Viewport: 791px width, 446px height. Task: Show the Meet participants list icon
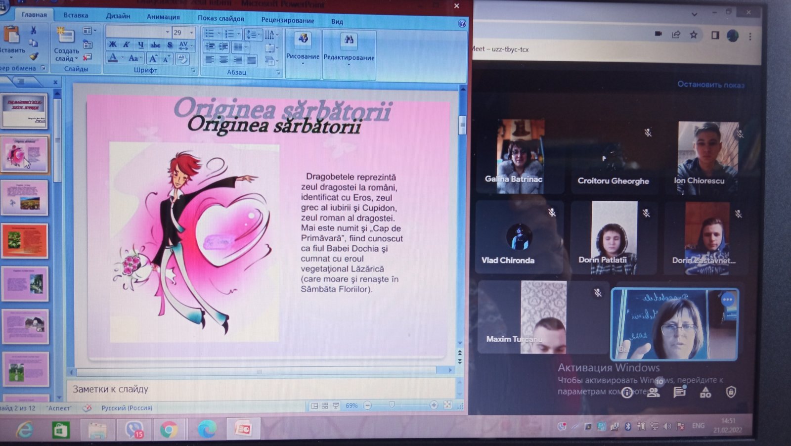(x=654, y=392)
